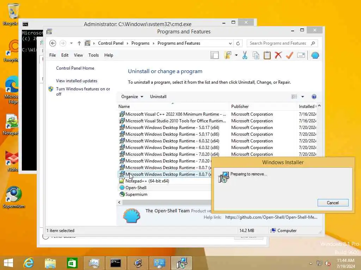Click the taskbar clock showing 11:44 AM

[x=345, y=263]
